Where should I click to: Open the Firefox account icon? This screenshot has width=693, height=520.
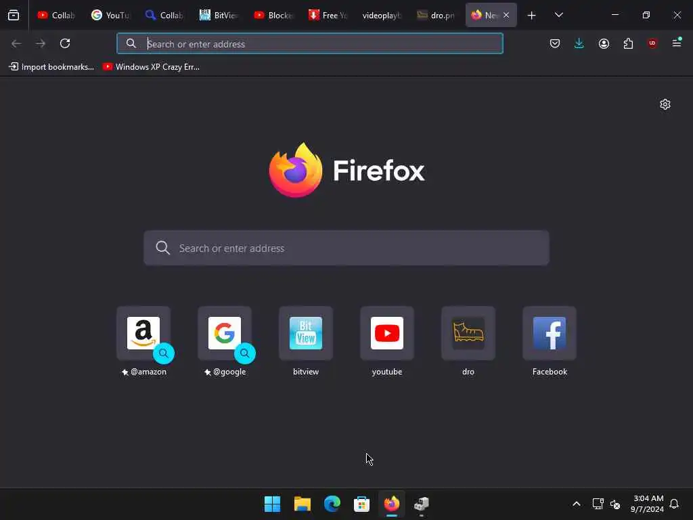click(x=604, y=43)
